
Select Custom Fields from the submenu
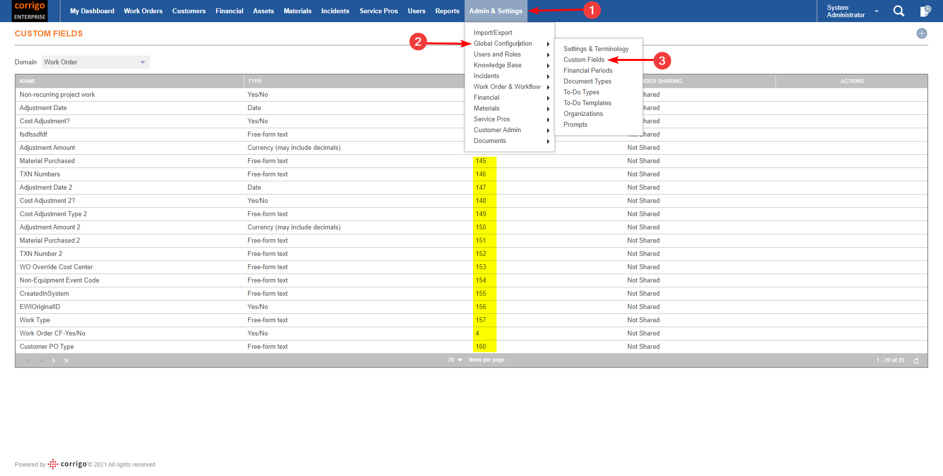pyautogui.click(x=583, y=60)
